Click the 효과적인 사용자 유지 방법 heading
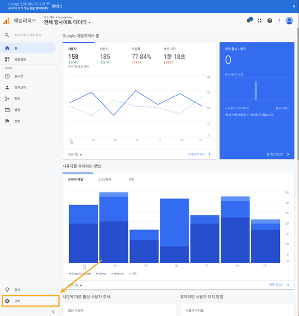The height and width of the screenshot is (316, 299). [202, 296]
